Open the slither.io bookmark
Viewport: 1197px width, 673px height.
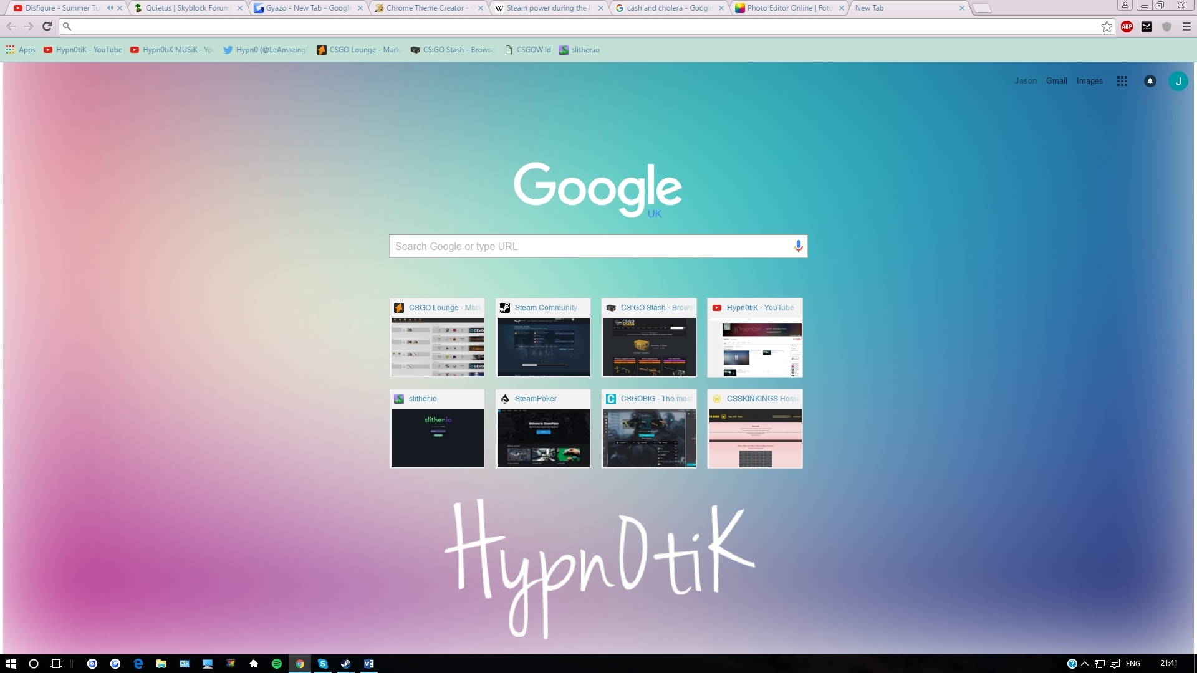pos(579,50)
